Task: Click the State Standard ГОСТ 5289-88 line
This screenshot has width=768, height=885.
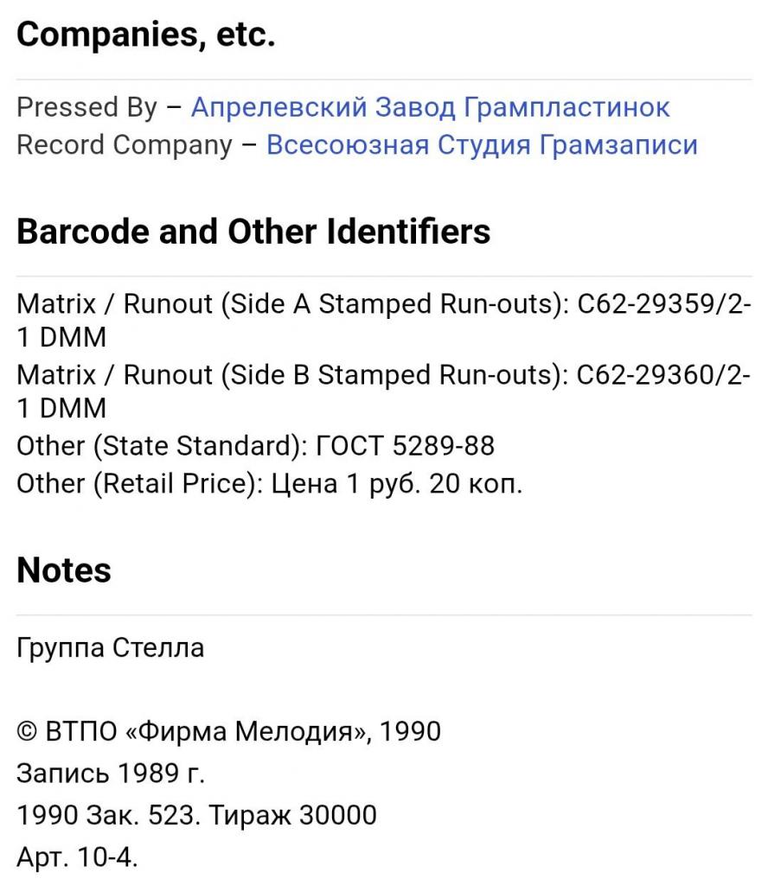Action: [x=256, y=446]
